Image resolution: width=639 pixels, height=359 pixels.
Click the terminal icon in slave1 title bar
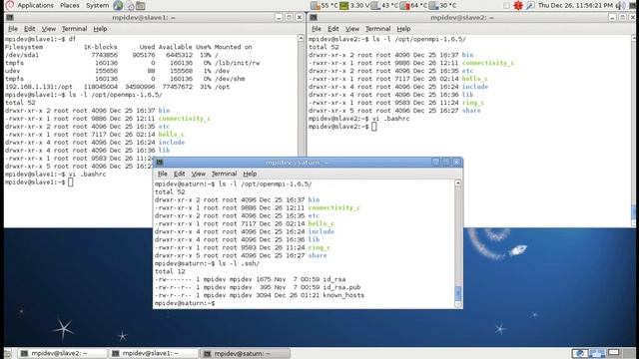click(10, 18)
